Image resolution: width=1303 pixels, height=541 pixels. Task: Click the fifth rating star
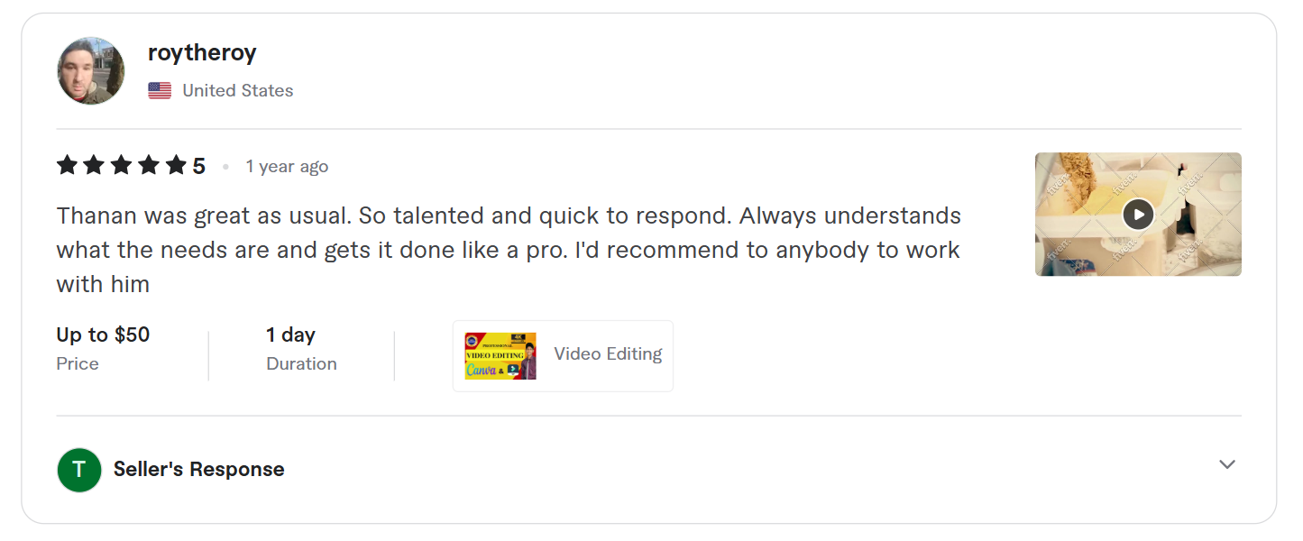click(x=176, y=166)
